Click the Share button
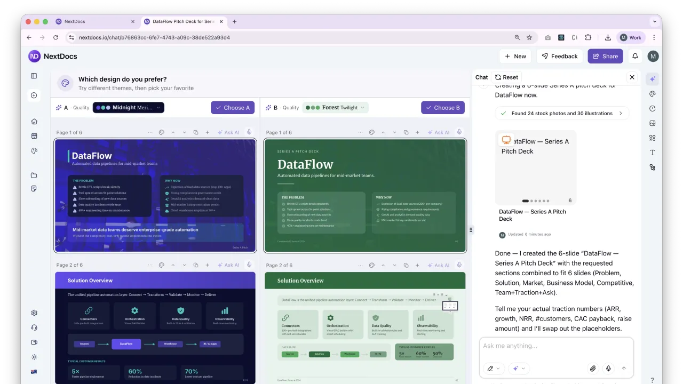Viewport: 683px width, 384px height. [x=605, y=56]
